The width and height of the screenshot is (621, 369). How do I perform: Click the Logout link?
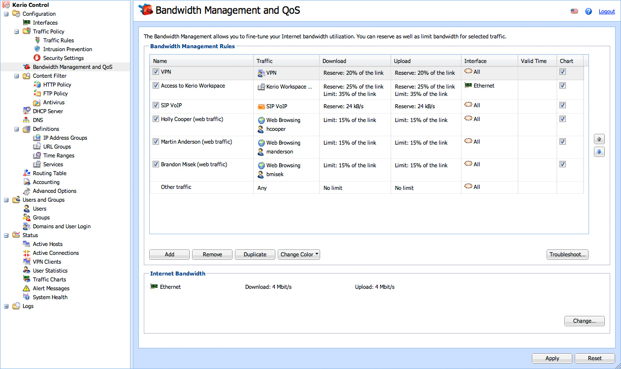pyautogui.click(x=607, y=11)
